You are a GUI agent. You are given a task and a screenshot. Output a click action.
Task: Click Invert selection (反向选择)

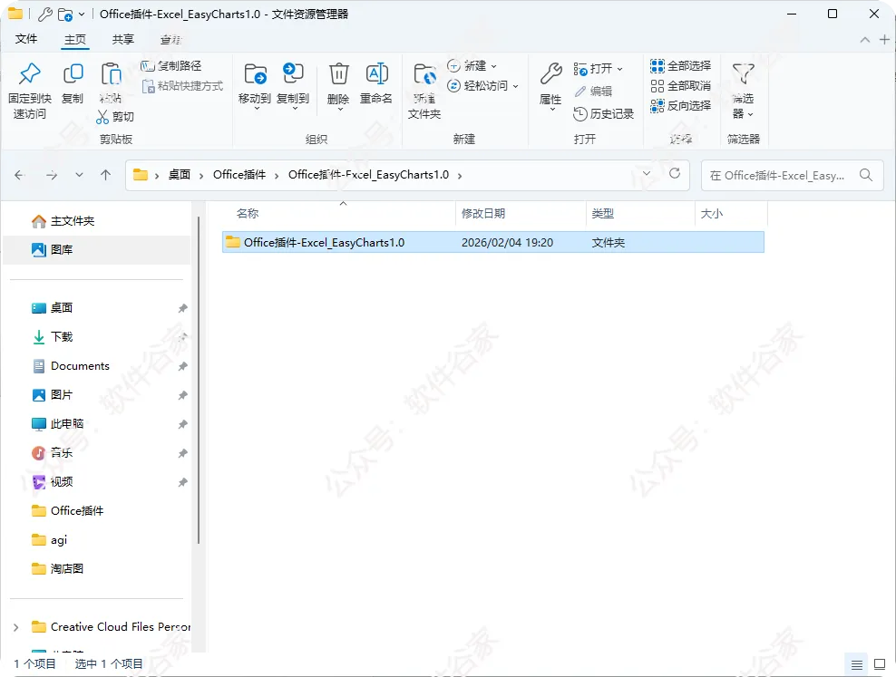coord(680,106)
